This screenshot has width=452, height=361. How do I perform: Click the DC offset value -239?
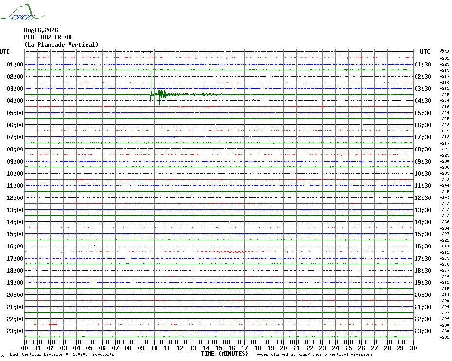coord(444,173)
